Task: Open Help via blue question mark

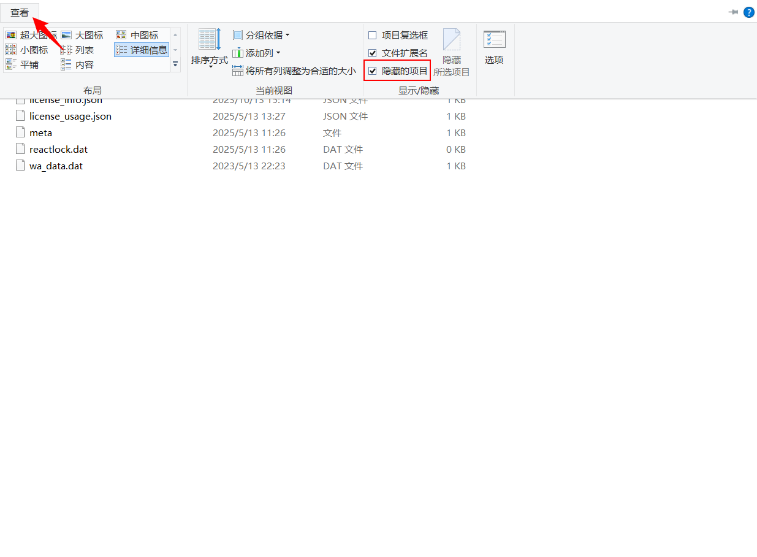Action: (x=748, y=12)
